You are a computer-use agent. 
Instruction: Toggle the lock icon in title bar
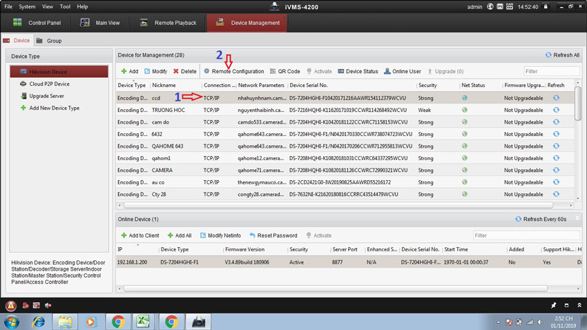(546, 7)
